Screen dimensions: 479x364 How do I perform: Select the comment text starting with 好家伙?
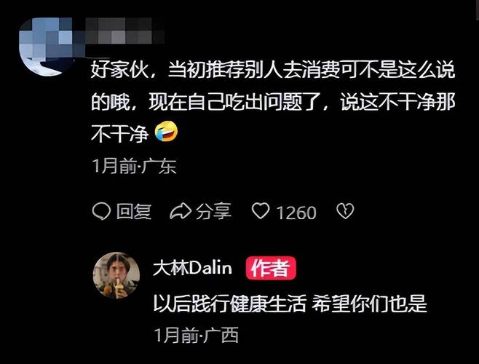click(x=273, y=102)
